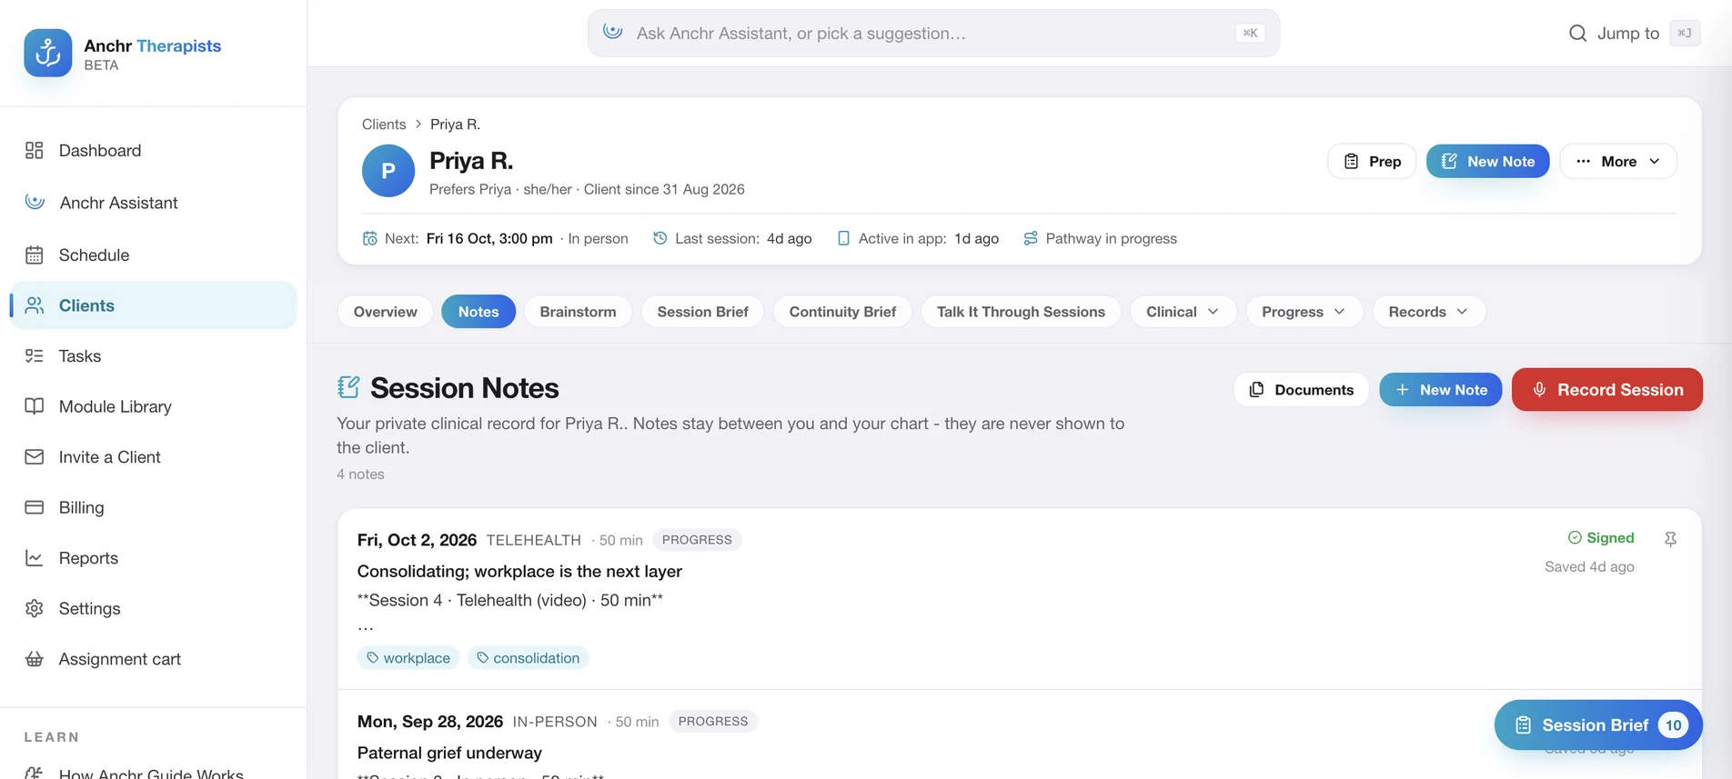
Task: Open the Continuity Brief tab
Action: pos(842,312)
